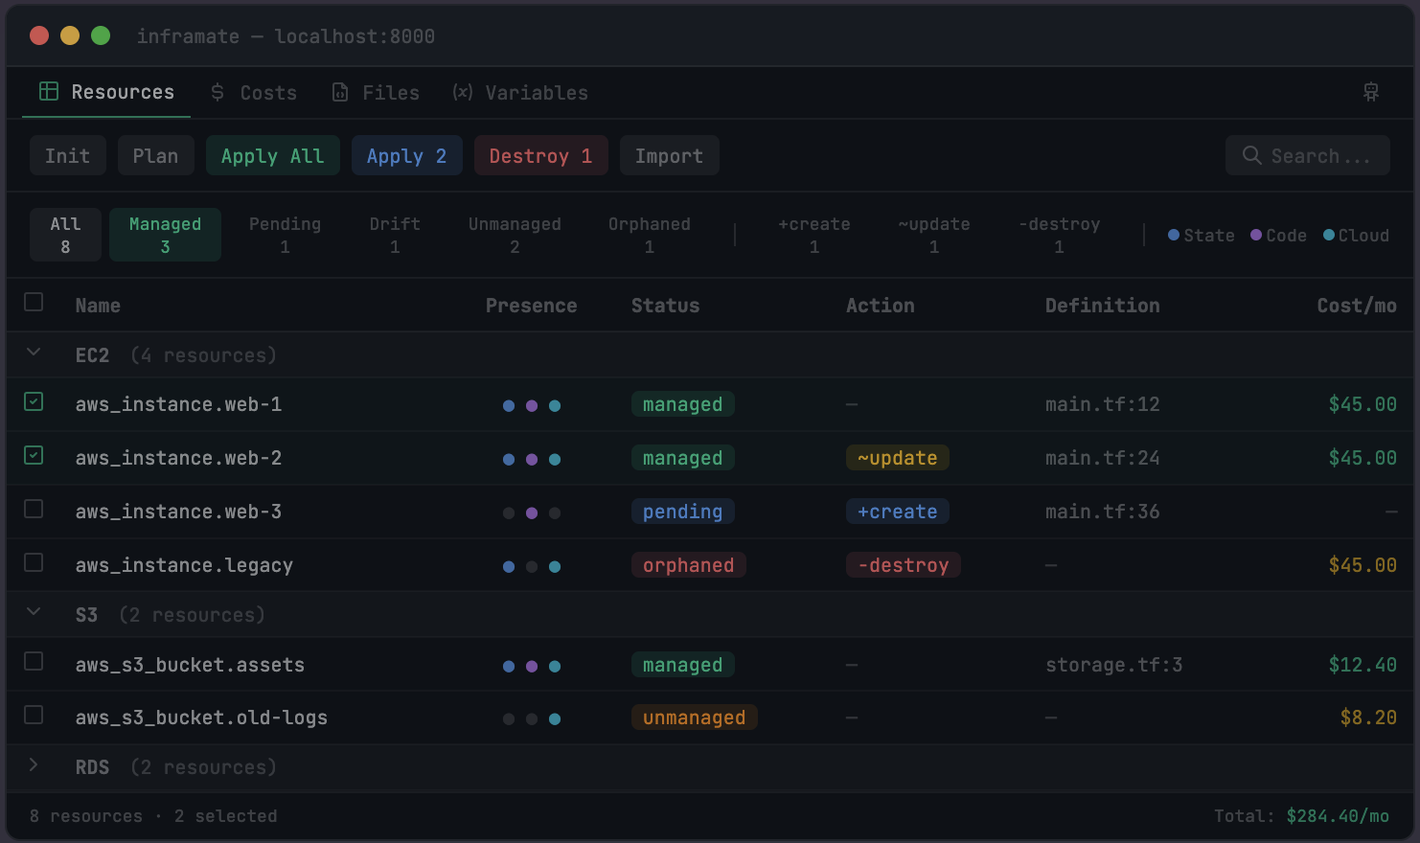The width and height of the screenshot is (1420, 843).
Task: Click the orphaned status badge
Action: point(689,565)
